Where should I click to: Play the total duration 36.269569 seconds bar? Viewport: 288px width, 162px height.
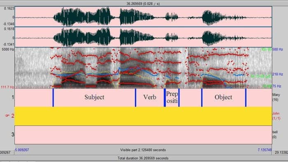tap(143, 158)
